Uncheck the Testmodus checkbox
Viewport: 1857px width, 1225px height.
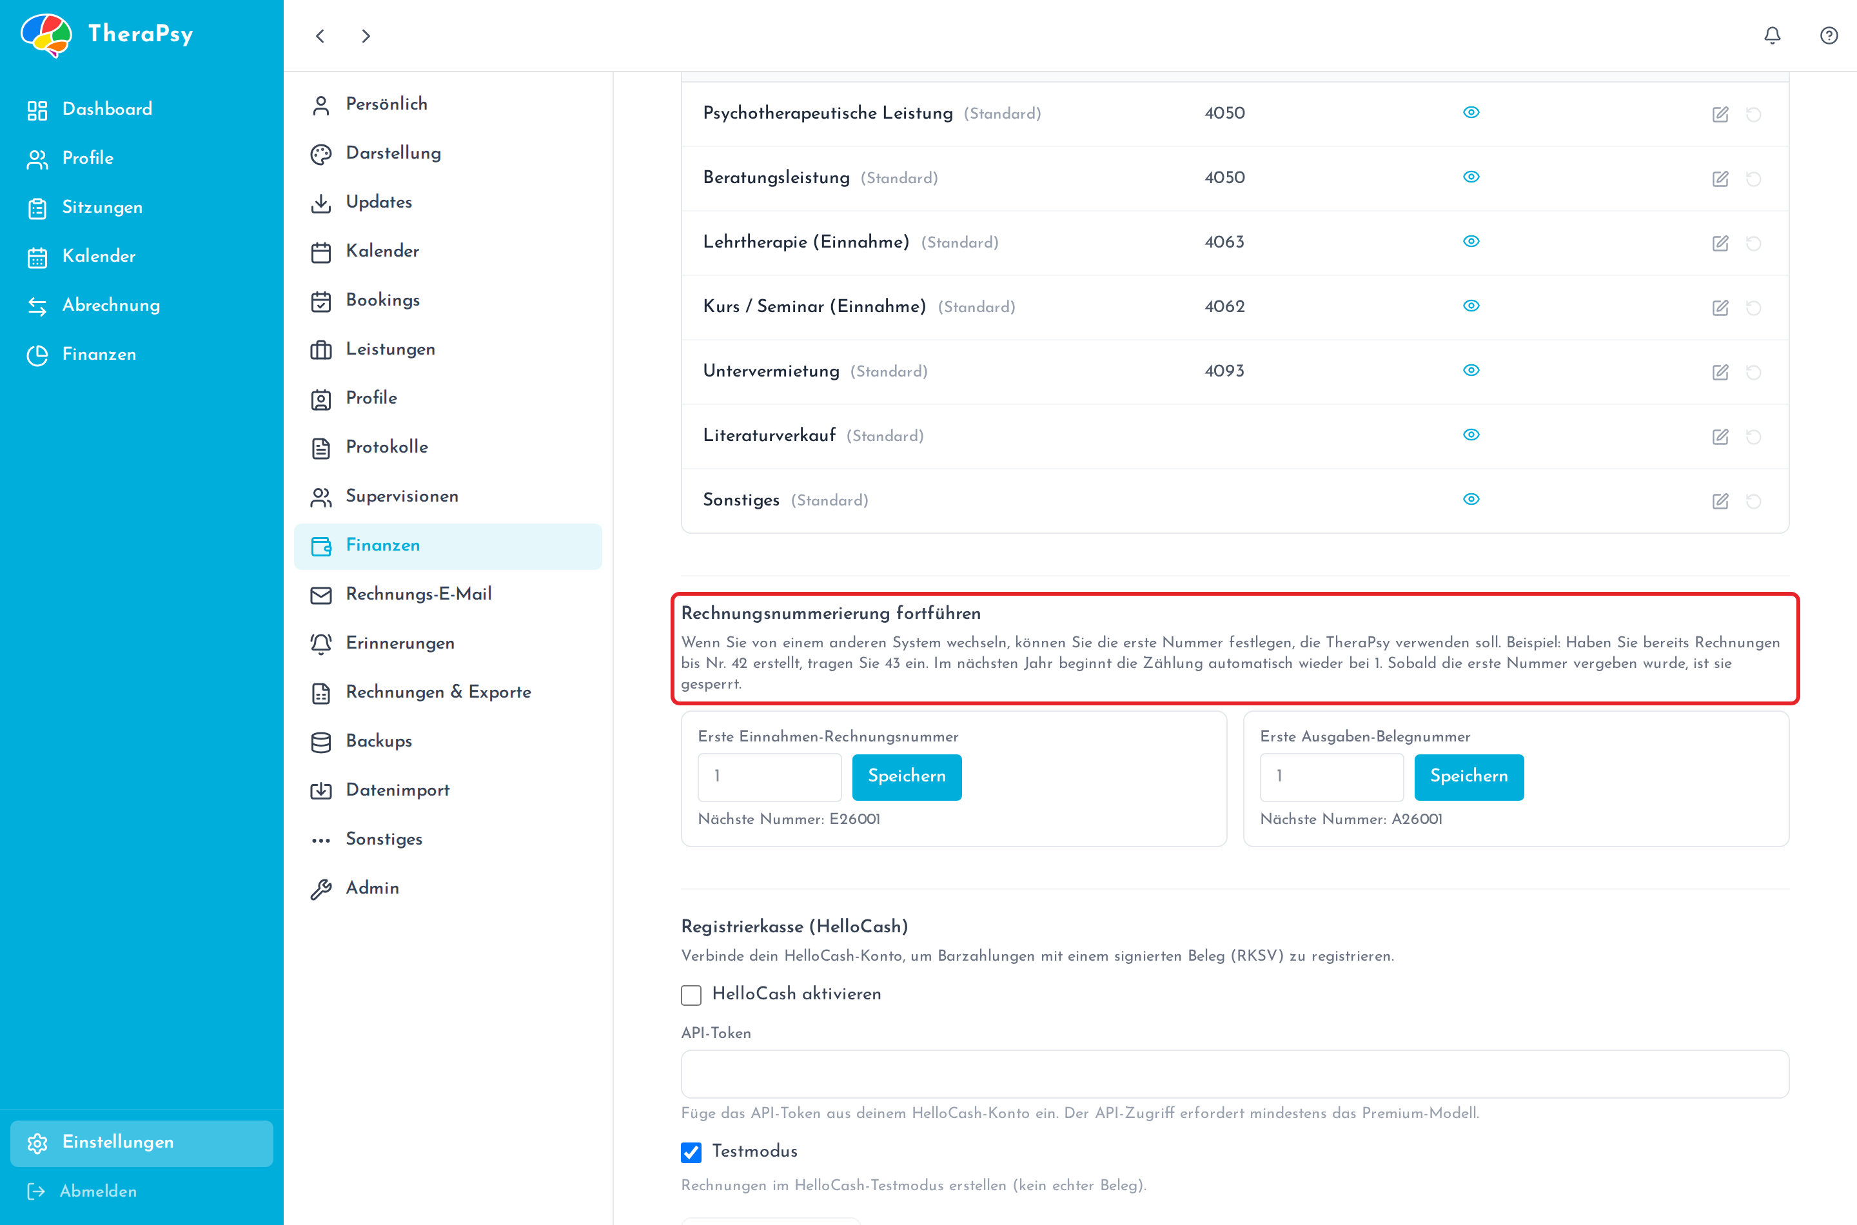691,1152
